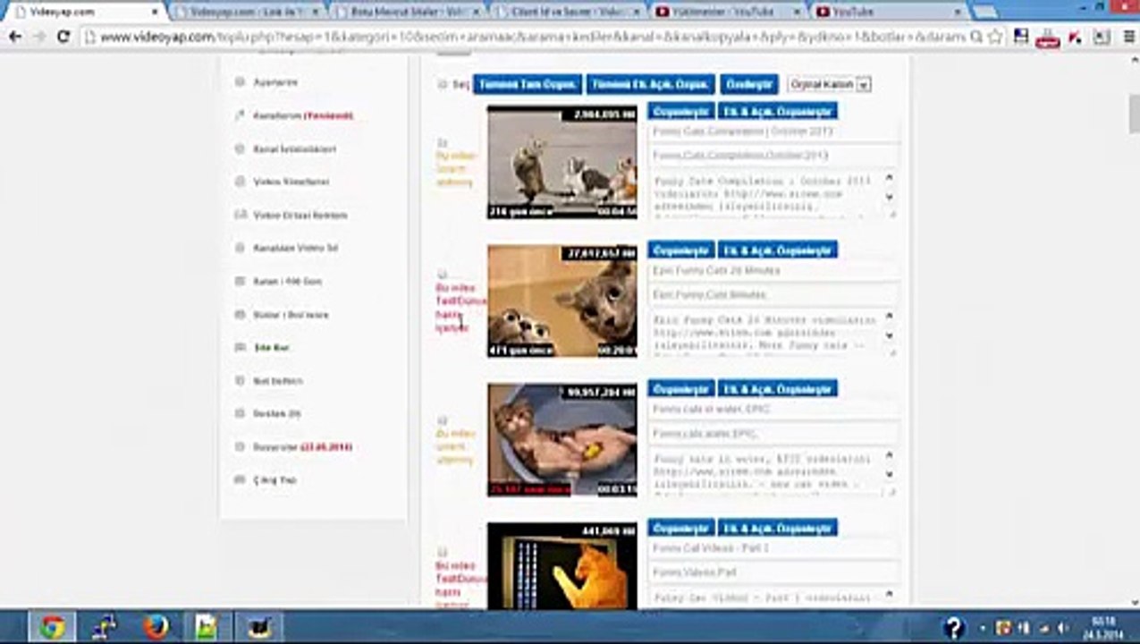Click the Tümünü Tam Özgün. button
This screenshot has width=1140, height=644.
click(528, 84)
